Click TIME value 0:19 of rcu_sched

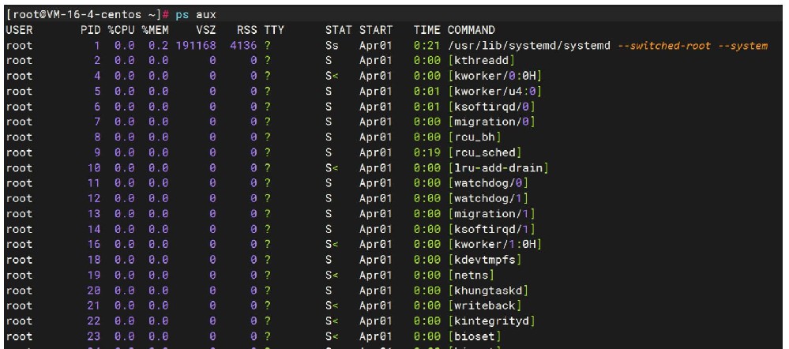tap(426, 152)
